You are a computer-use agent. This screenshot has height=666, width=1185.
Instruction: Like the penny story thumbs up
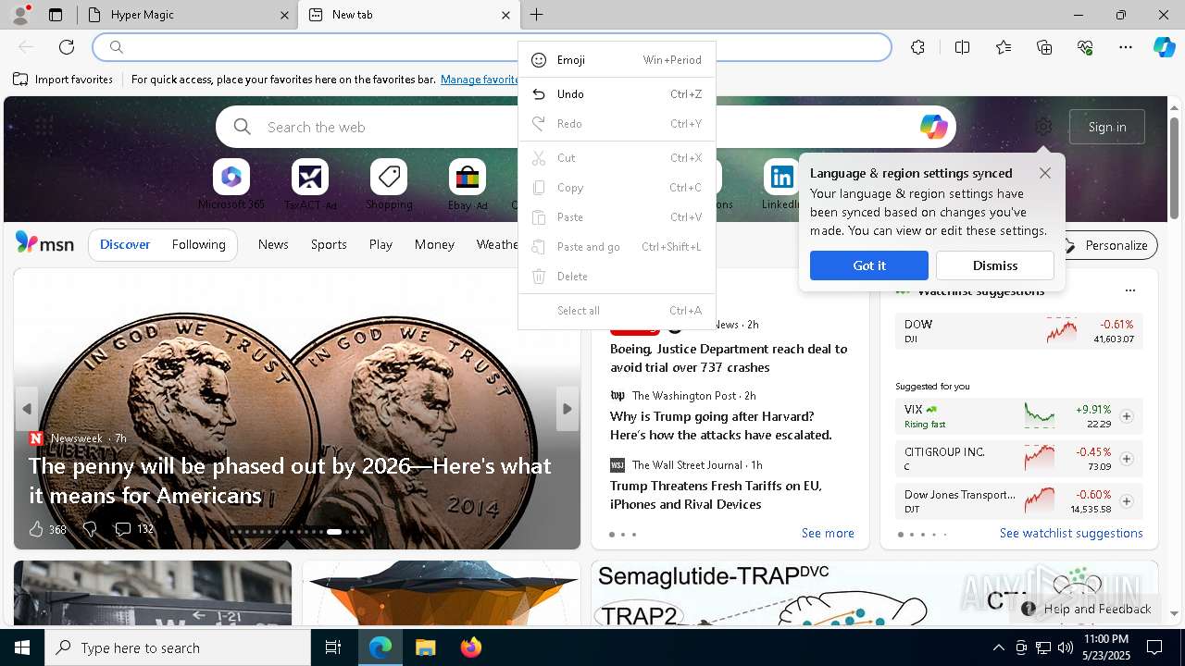36,529
